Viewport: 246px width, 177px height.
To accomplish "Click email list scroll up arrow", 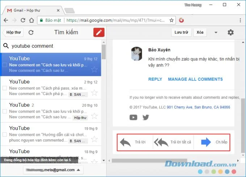I will tap(103, 43).
